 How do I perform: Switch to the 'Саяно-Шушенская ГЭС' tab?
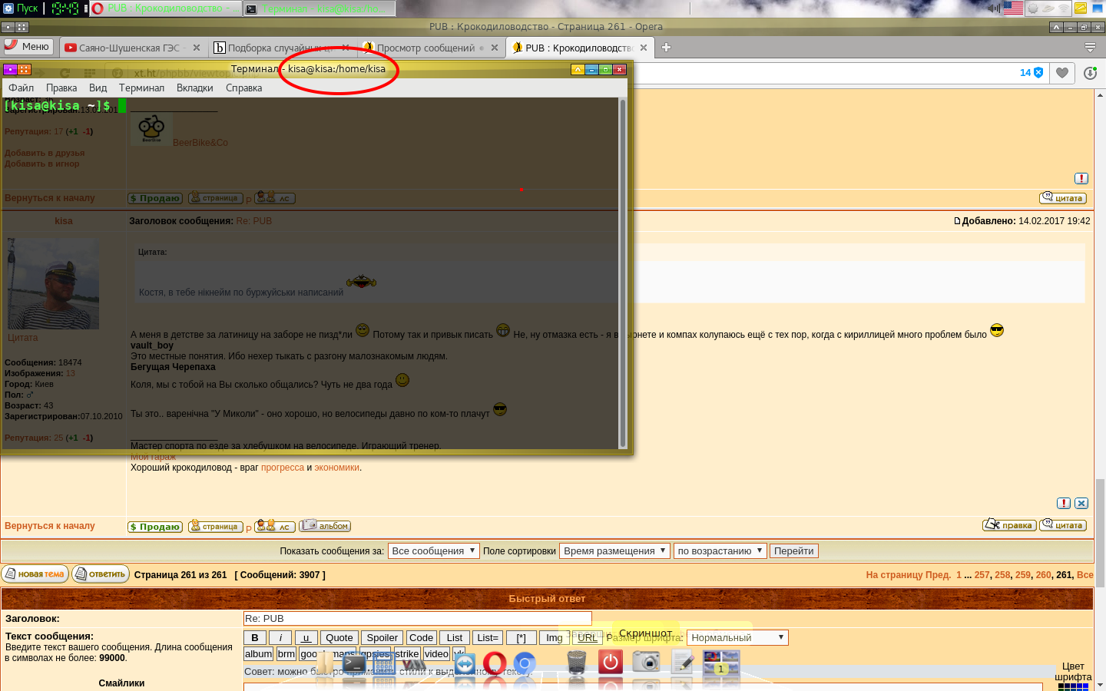[x=129, y=48]
